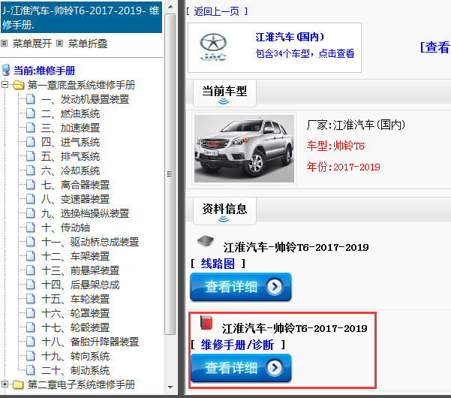The image size is (451, 398).
Task: Click the 年份:2017-2019 text
Action: tap(343, 167)
